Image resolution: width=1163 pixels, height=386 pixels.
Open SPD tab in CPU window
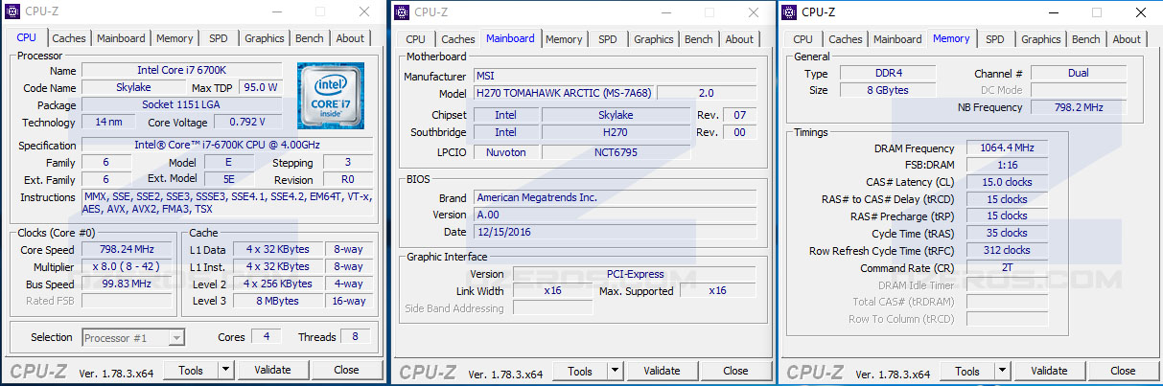(x=219, y=38)
